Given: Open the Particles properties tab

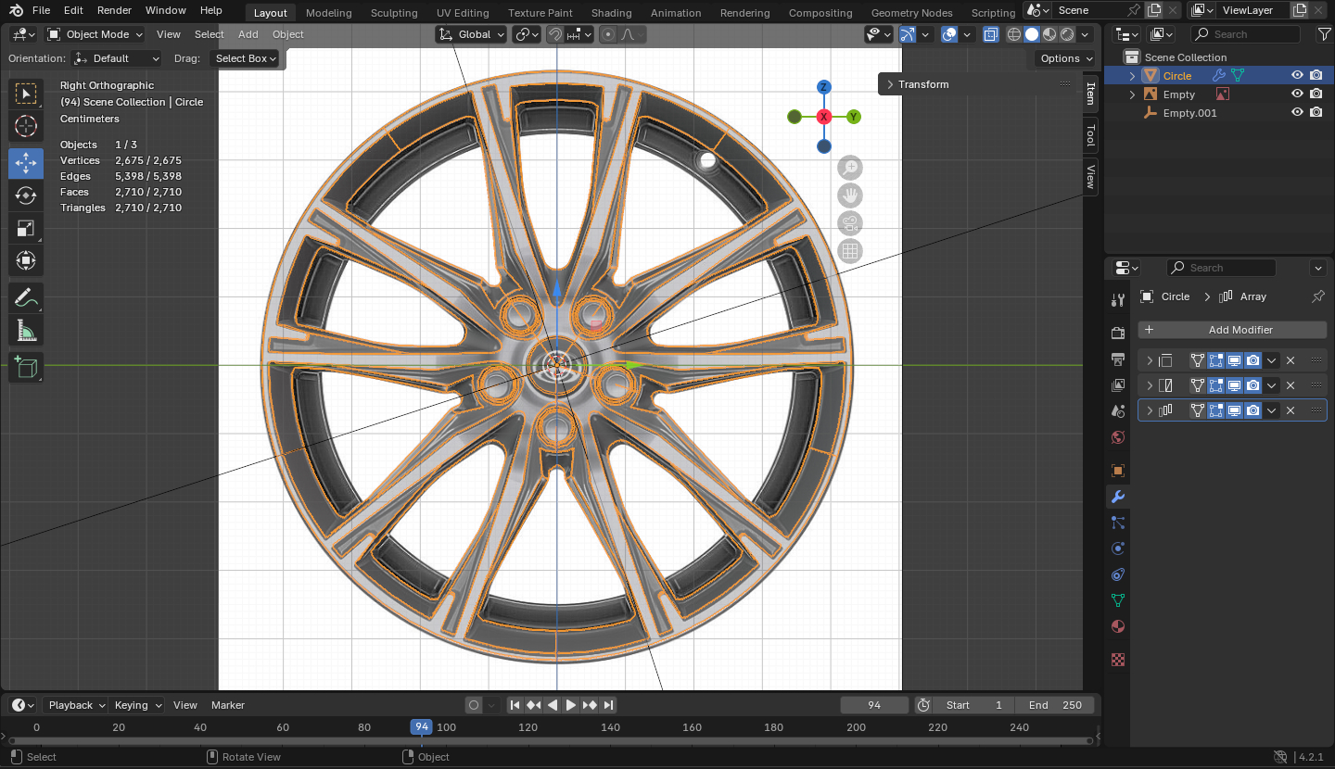Looking at the screenshot, I should (x=1118, y=523).
